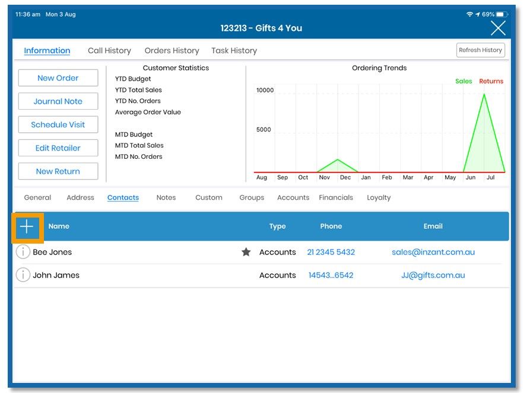Tap the location arrow status icon
This screenshot has width=524, height=393.
click(x=478, y=14)
